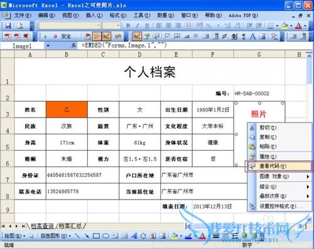Open the 自选图形 AutoShapes dropdown
This screenshot has width=314, height=249.
click(56, 236)
